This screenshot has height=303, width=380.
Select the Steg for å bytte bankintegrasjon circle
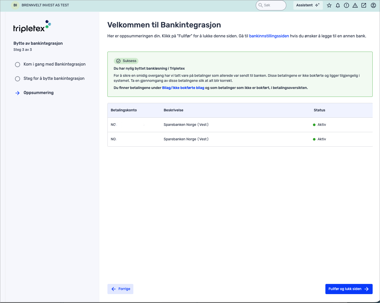pyautogui.click(x=18, y=79)
